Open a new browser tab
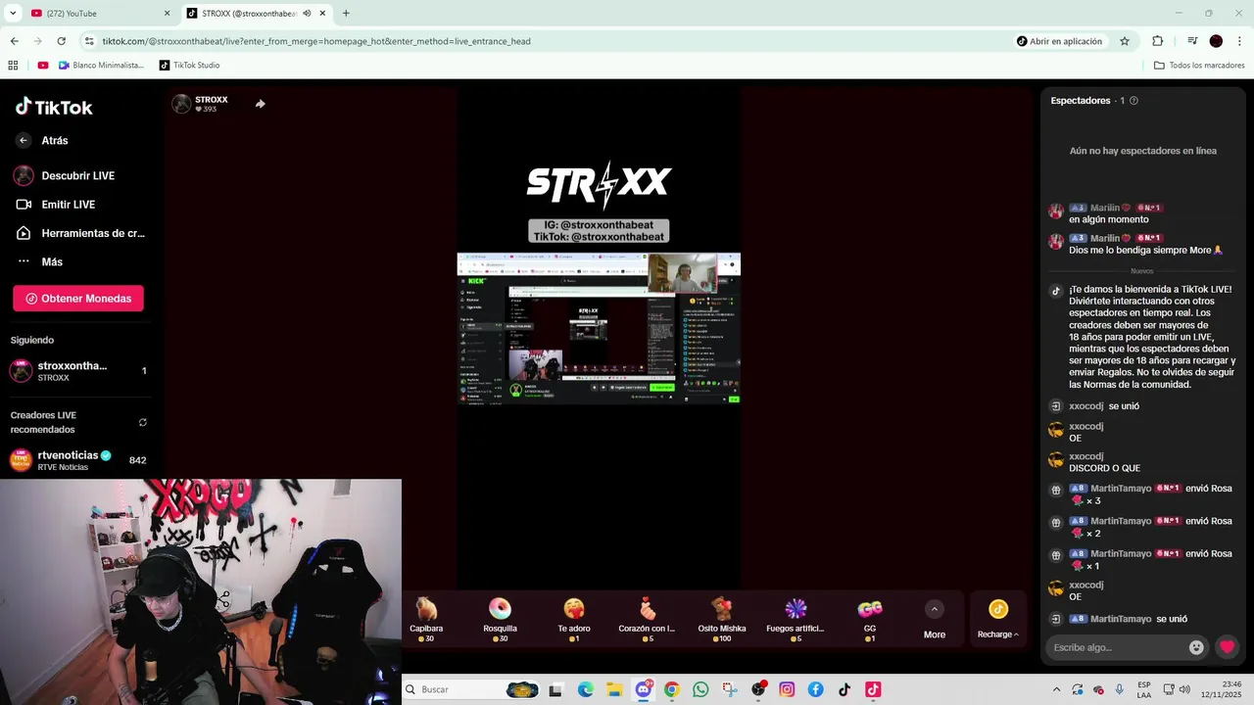 coord(346,14)
